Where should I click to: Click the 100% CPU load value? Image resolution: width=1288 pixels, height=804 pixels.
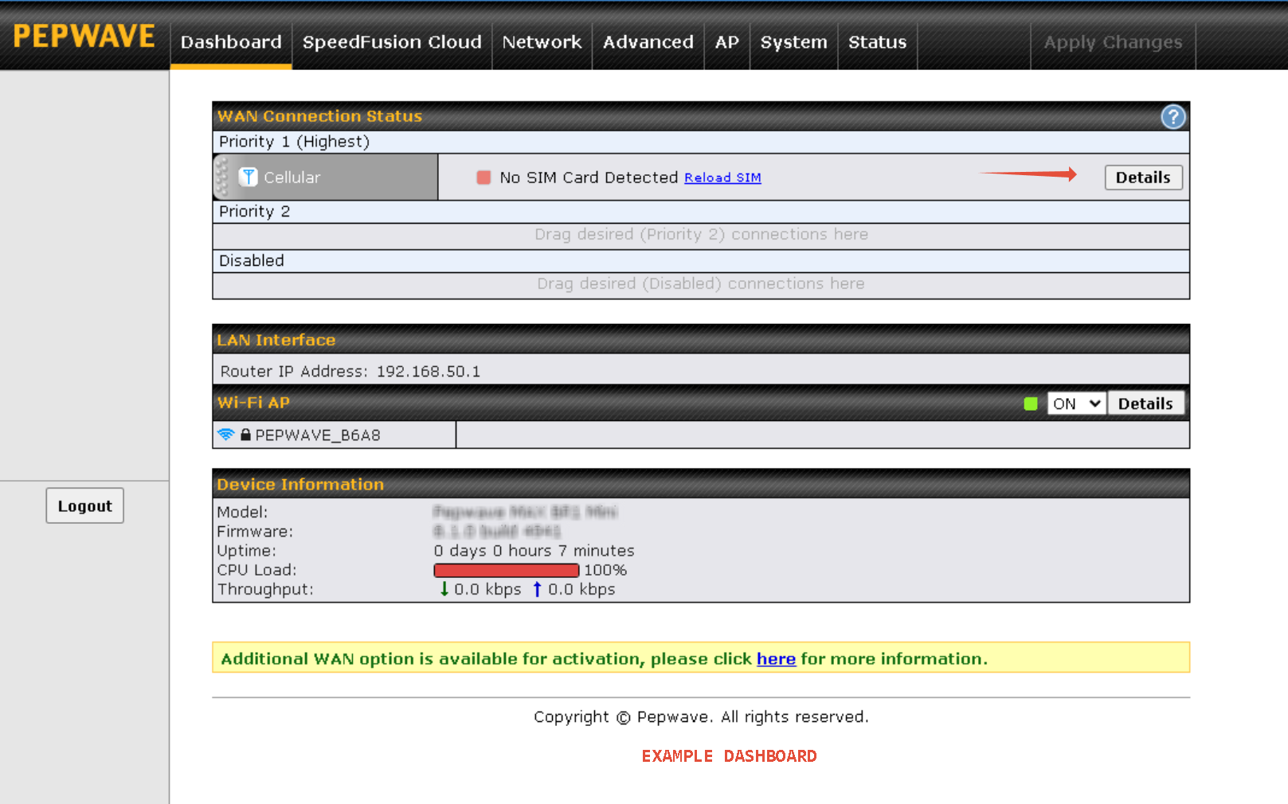tap(605, 570)
